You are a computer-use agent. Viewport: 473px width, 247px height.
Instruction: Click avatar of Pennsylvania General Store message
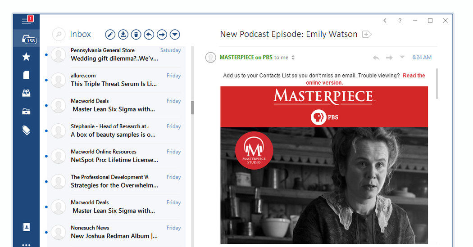(x=58, y=55)
